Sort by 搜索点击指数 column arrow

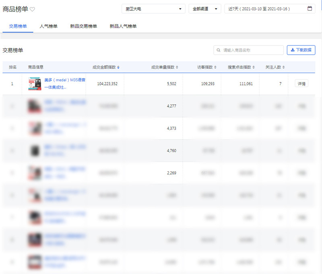tap(254, 67)
